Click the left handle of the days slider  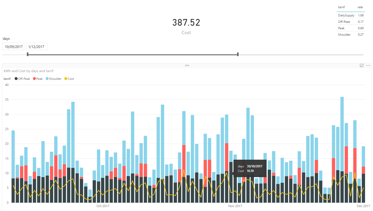coord(28,54)
